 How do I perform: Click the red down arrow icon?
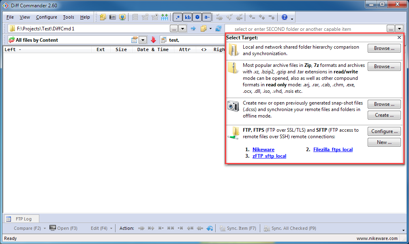click(x=153, y=40)
